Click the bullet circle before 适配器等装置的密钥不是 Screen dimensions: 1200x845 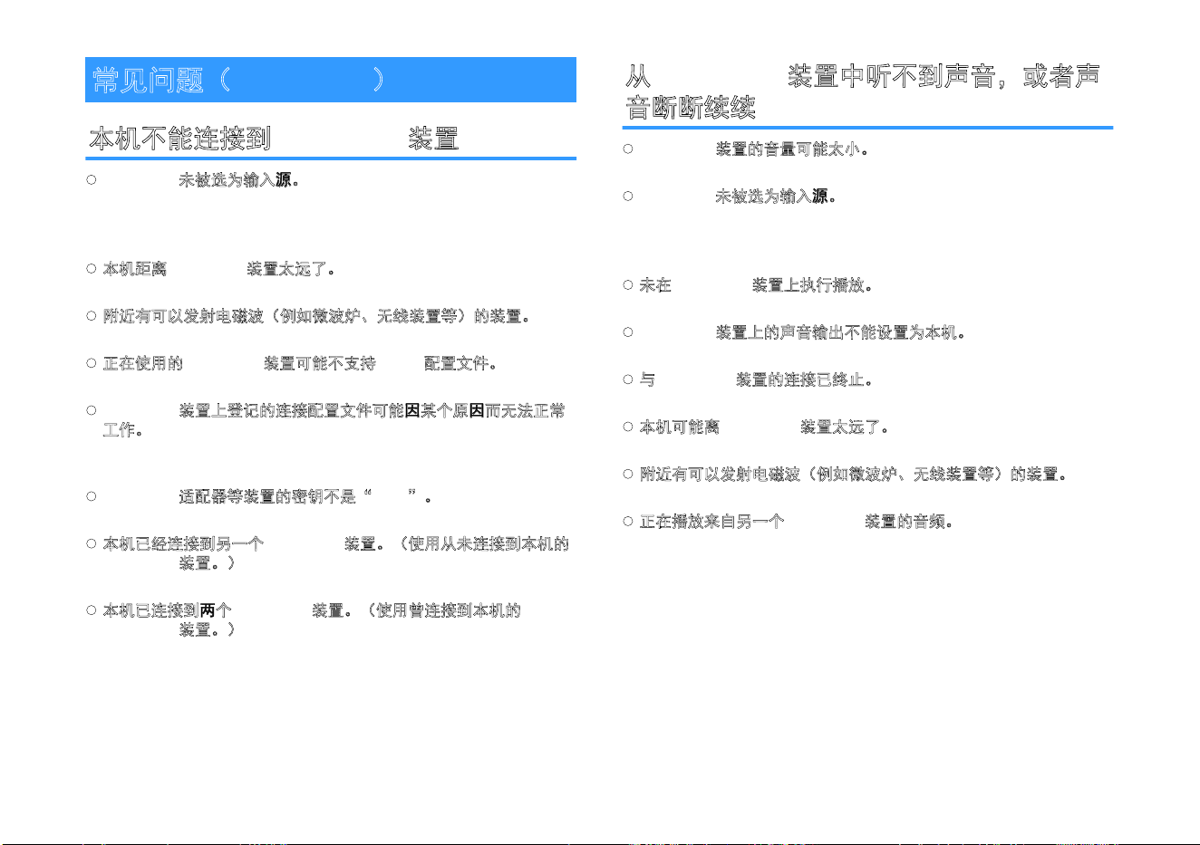pyautogui.click(x=92, y=496)
